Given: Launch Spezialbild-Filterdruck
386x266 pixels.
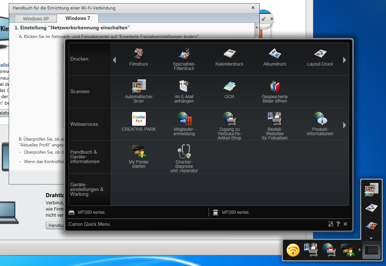Looking at the screenshot, I should [x=184, y=59].
